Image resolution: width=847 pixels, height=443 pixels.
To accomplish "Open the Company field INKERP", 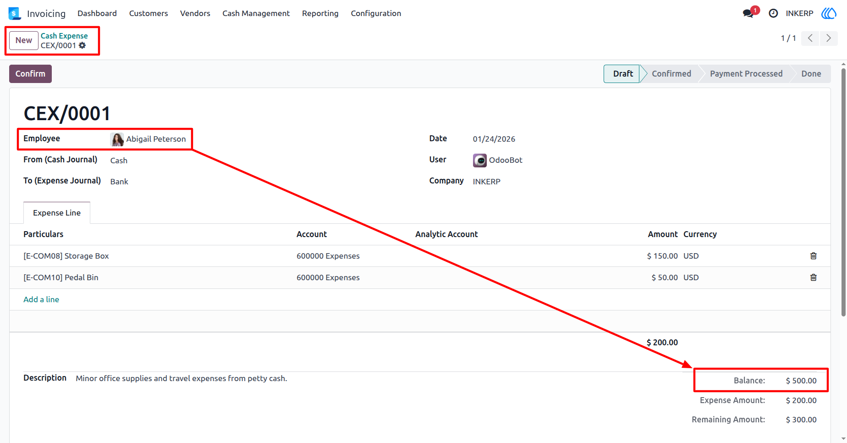I will [x=487, y=182].
